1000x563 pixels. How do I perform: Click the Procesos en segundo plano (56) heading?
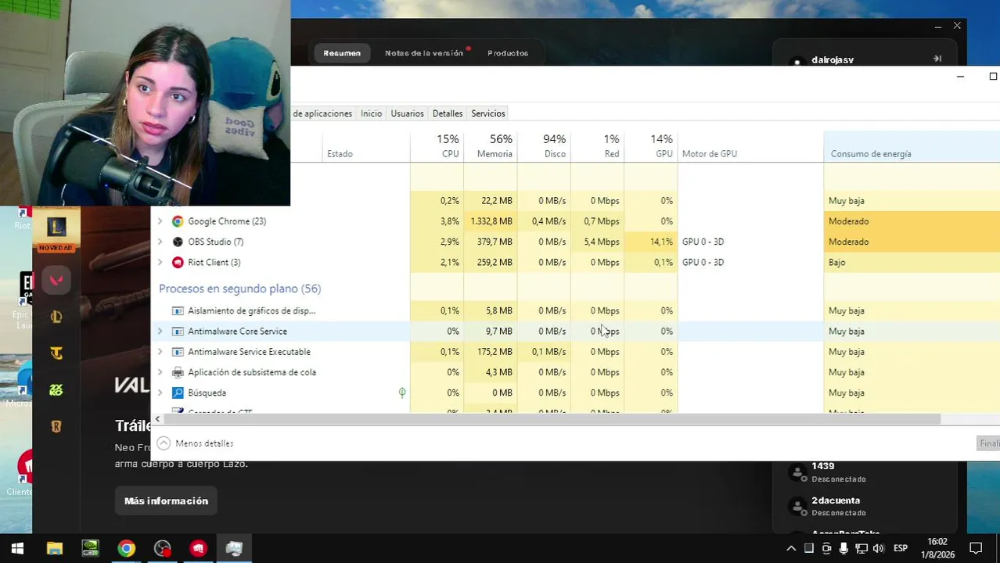tap(239, 289)
